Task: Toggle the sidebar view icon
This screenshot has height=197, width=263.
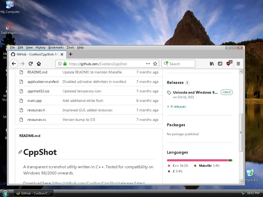Action: (x=220, y=64)
